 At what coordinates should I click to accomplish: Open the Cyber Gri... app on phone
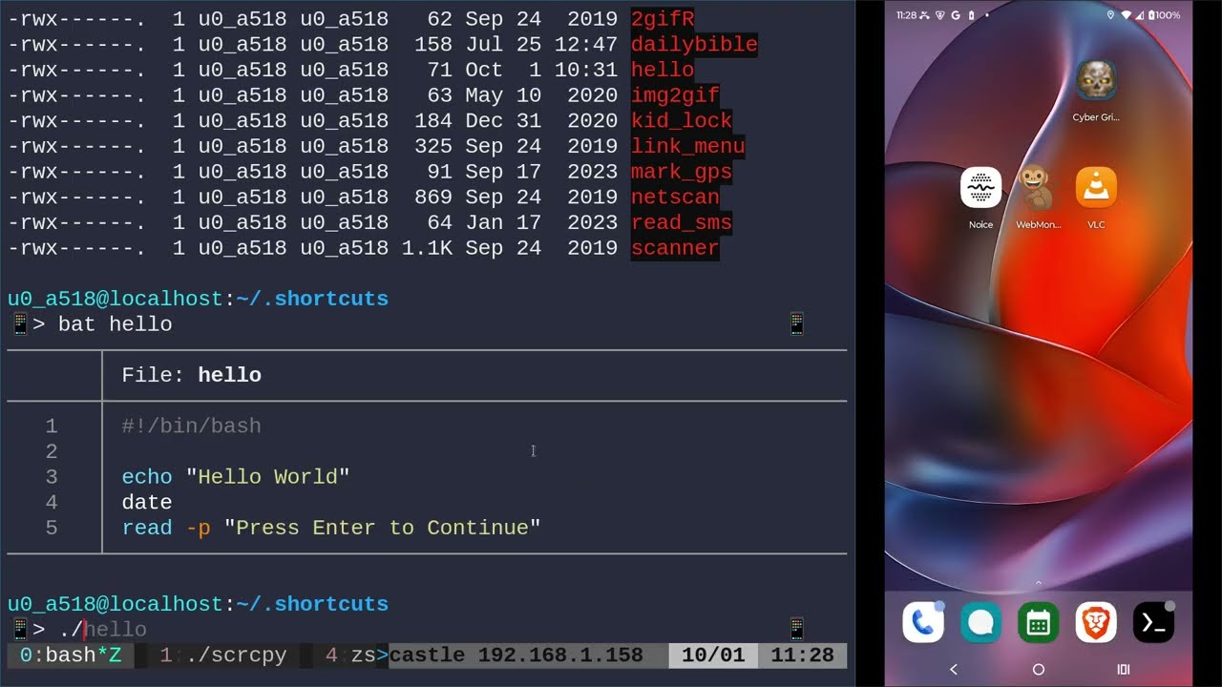tap(1096, 82)
